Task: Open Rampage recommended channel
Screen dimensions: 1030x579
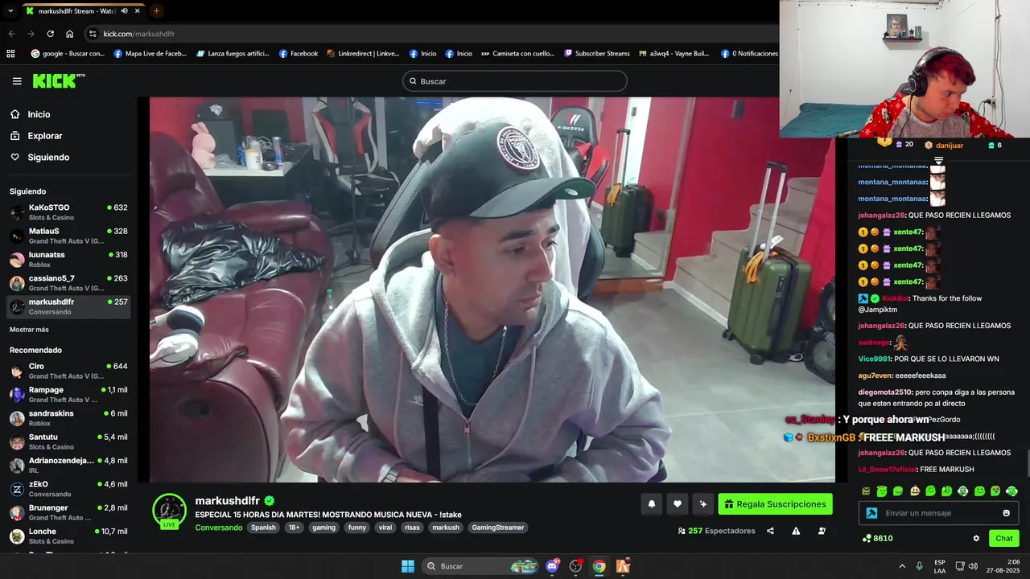Action: 68,394
